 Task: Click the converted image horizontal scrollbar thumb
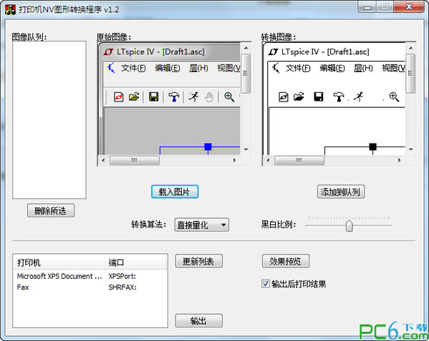(299, 160)
